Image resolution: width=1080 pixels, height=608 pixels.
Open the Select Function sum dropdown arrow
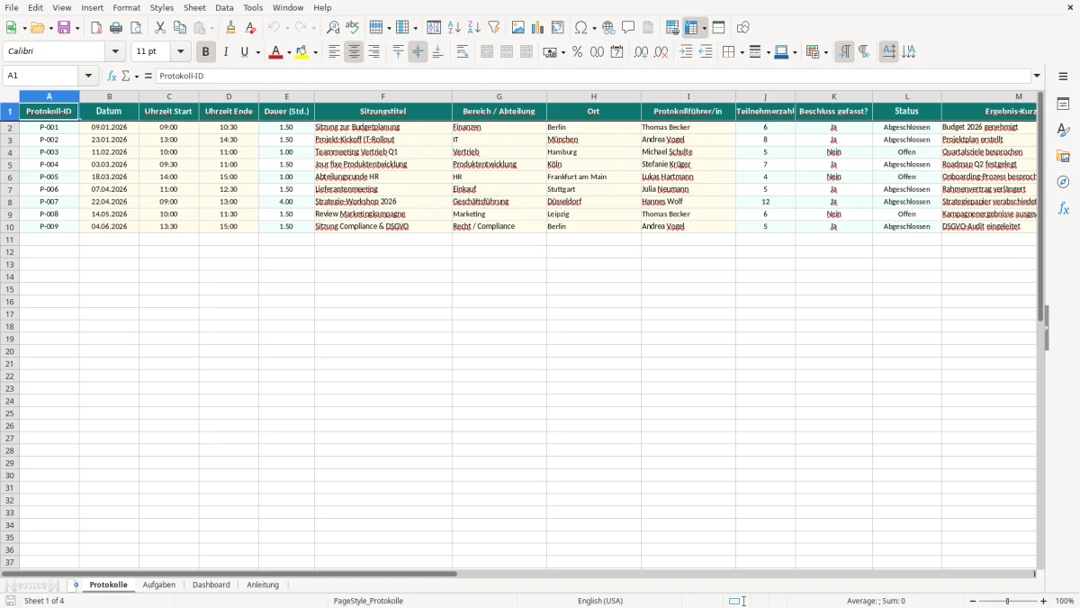[137, 76]
